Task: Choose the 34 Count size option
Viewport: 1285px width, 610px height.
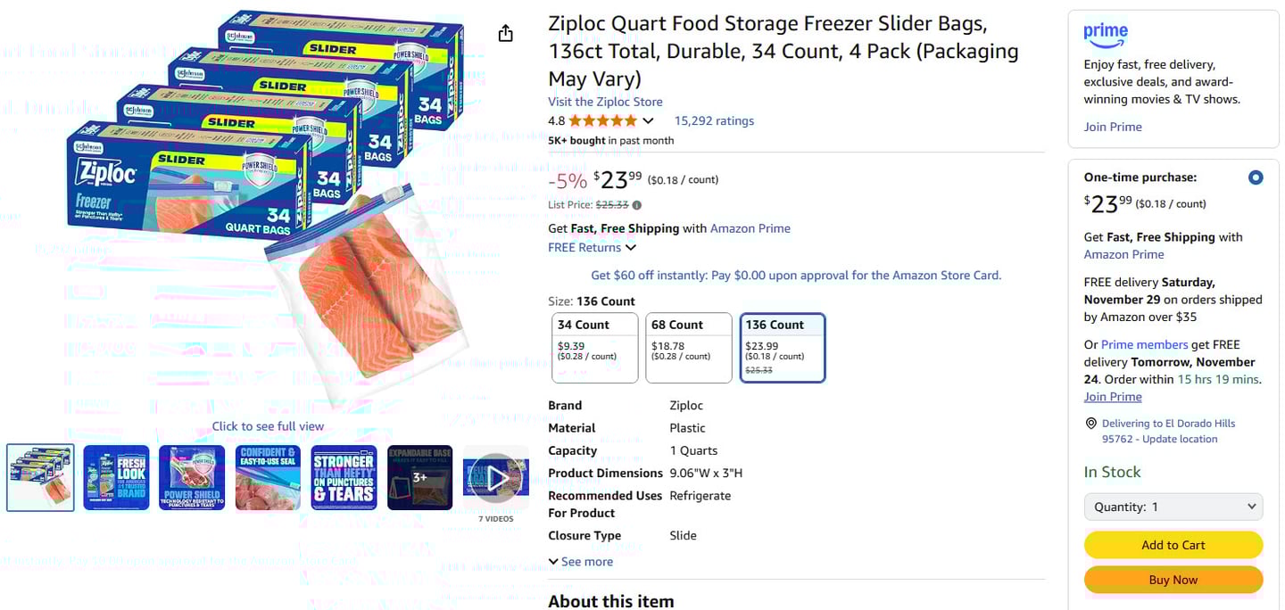Action: [595, 347]
